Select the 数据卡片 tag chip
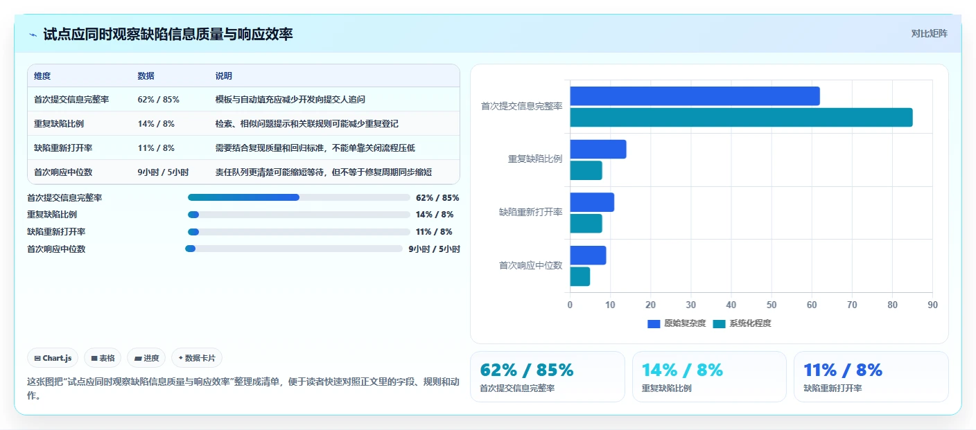Viewport: 976px width, 430px height. pos(197,358)
